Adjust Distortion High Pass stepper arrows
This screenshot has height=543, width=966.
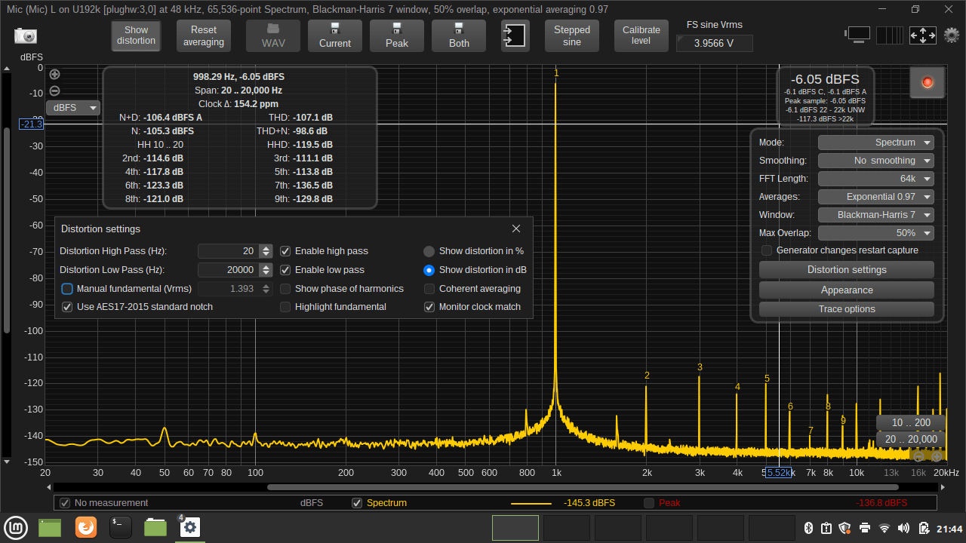point(266,251)
